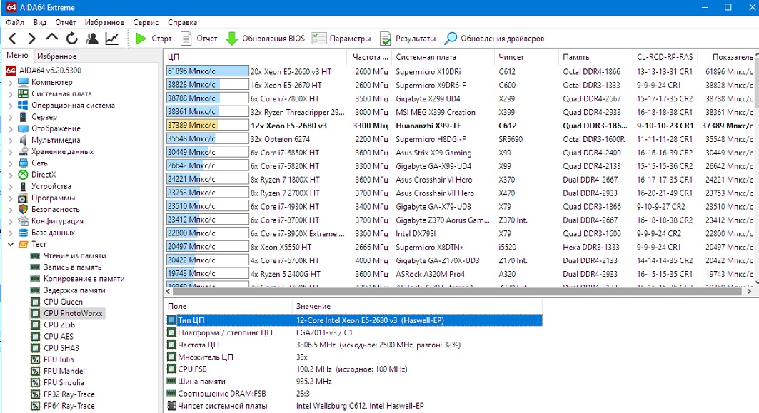Select the Тип ЦП field row

pos(354,320)
